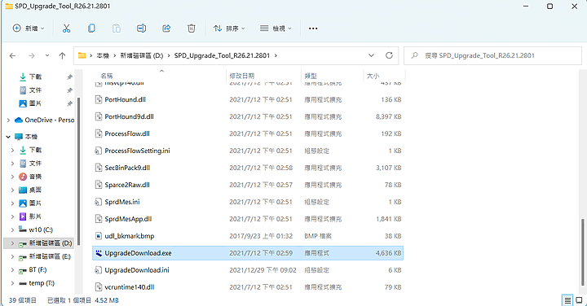Select 新增磁碟區 (D:) in navigation pane
The image size is (587, 306).
point(38,243)
